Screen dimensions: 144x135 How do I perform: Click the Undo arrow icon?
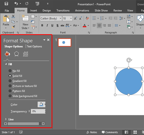[x=16, y=4]
